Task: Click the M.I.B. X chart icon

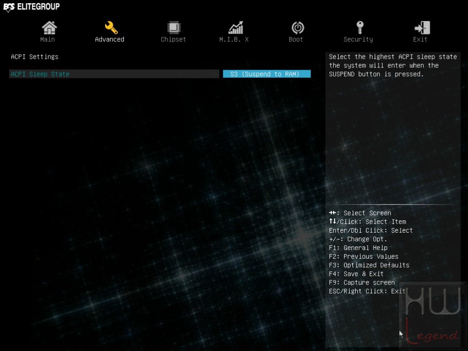Action: (x=236, y=28)
